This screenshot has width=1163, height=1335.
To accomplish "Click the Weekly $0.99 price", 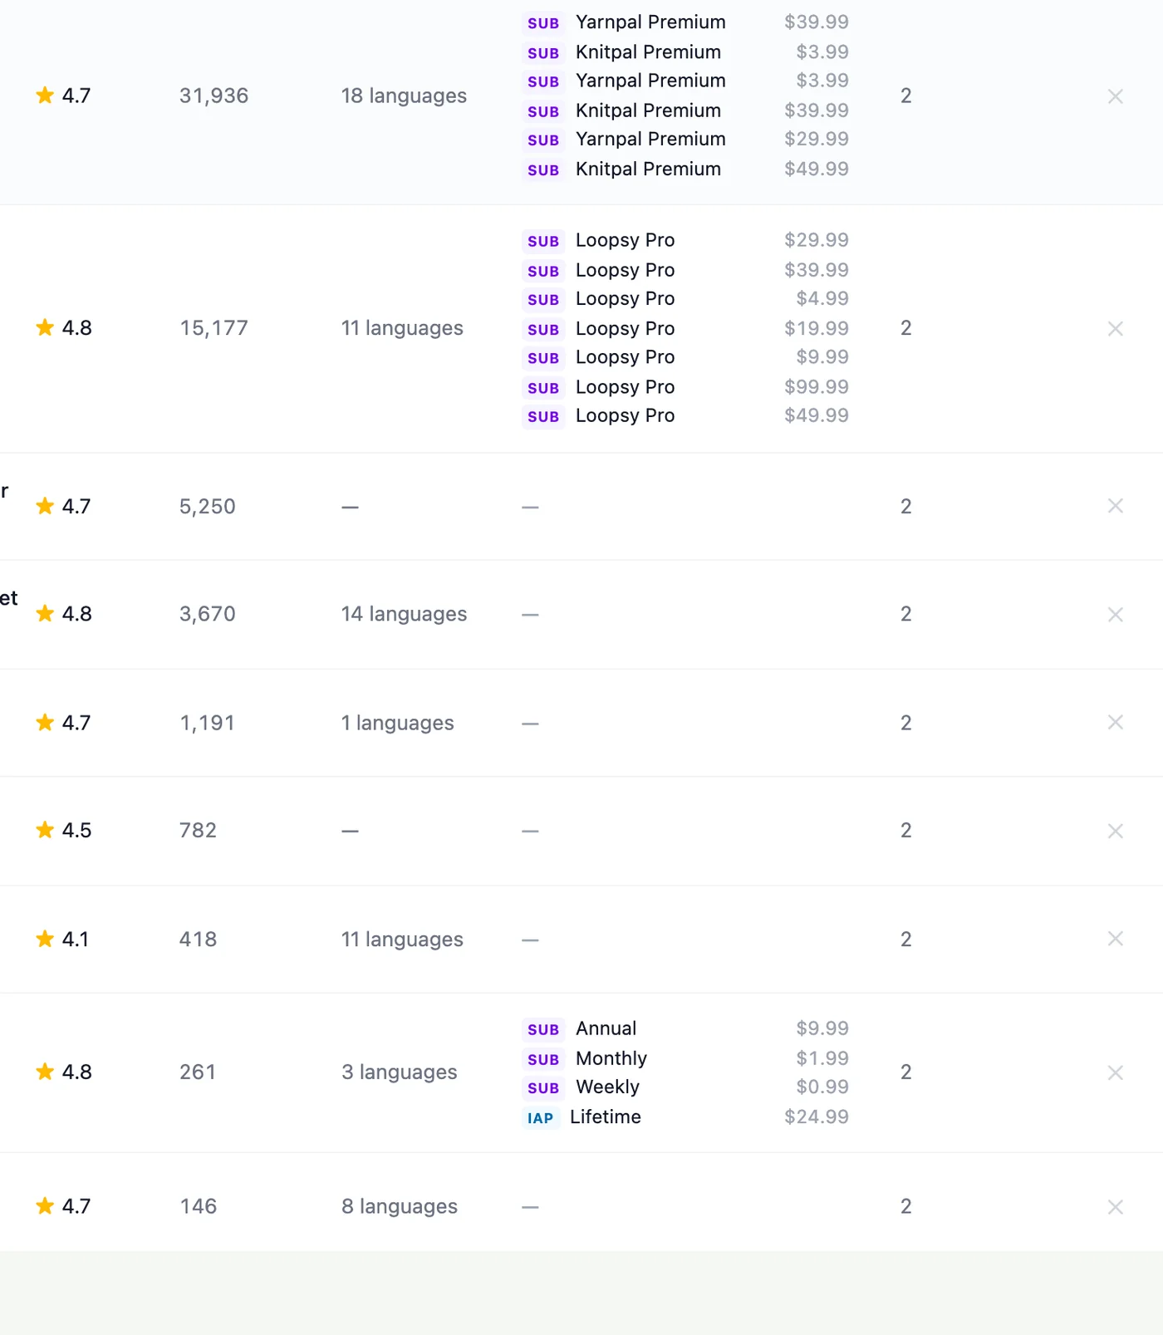I will tap(822, 1087).
